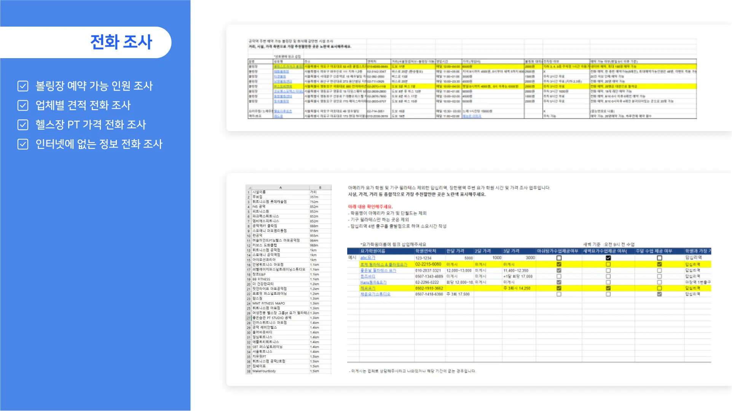Select row 2 무브업 cell in gym list

(281, 197)
